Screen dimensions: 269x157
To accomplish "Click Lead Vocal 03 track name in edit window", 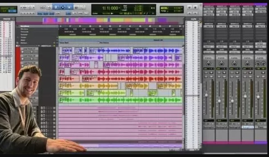I will [x=29, y=63].
